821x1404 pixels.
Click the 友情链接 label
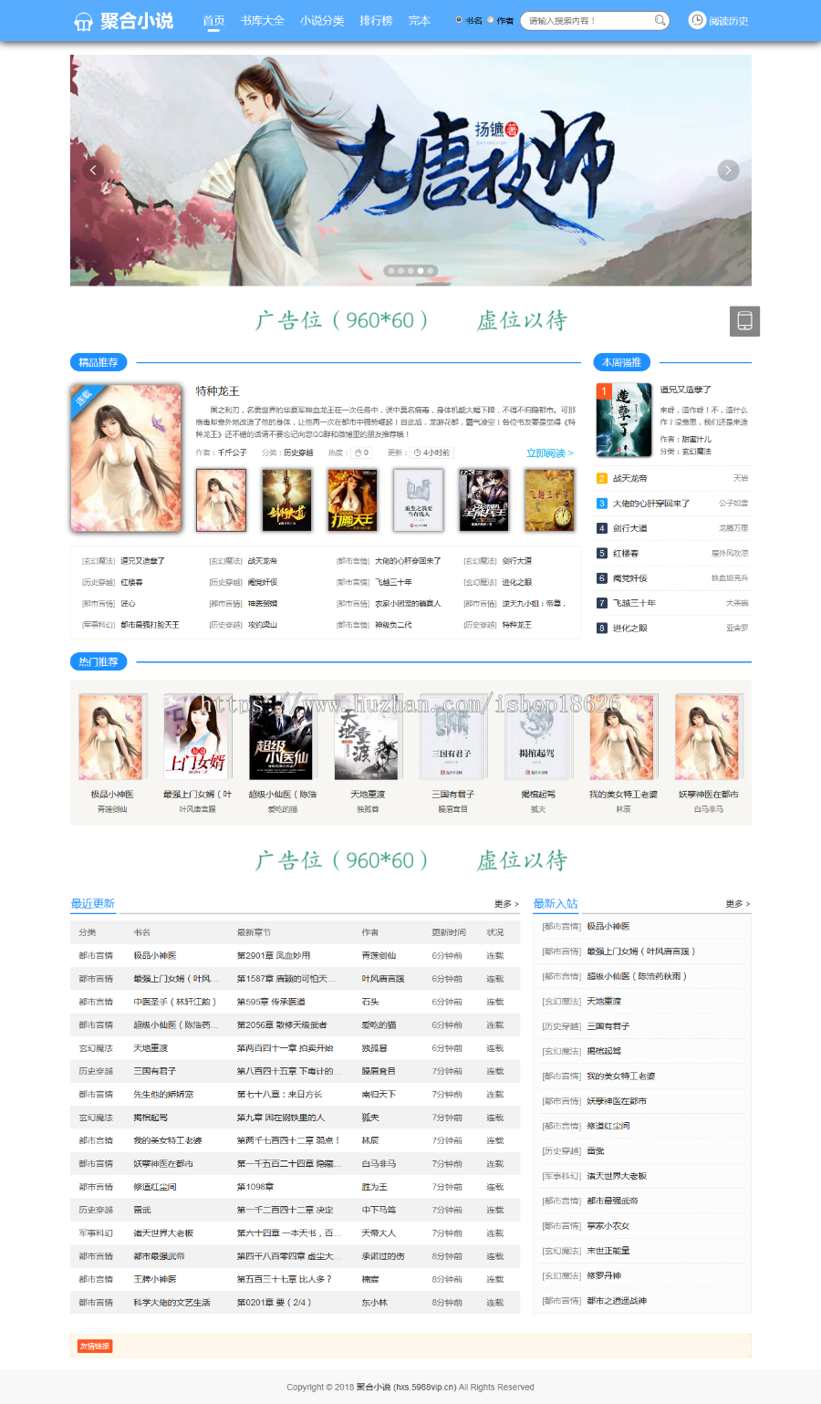pos(95,1347)
